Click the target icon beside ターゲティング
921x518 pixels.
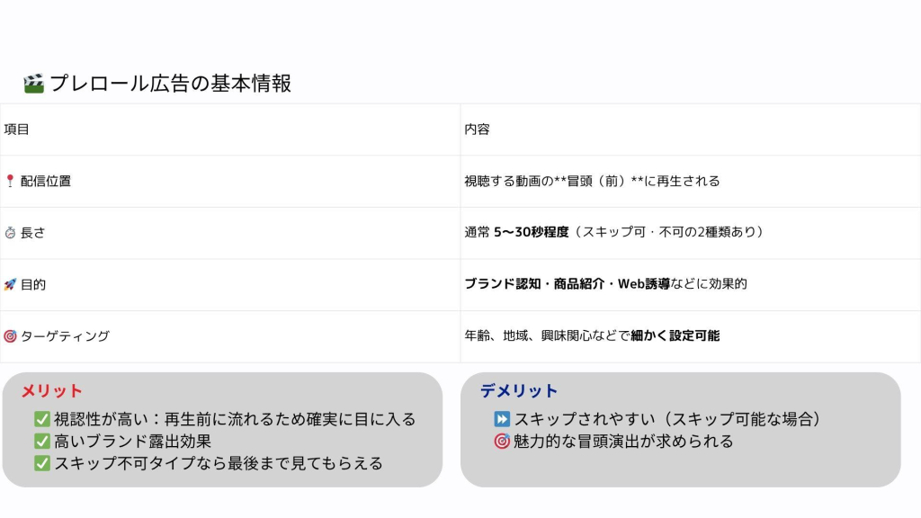(10, 336)
